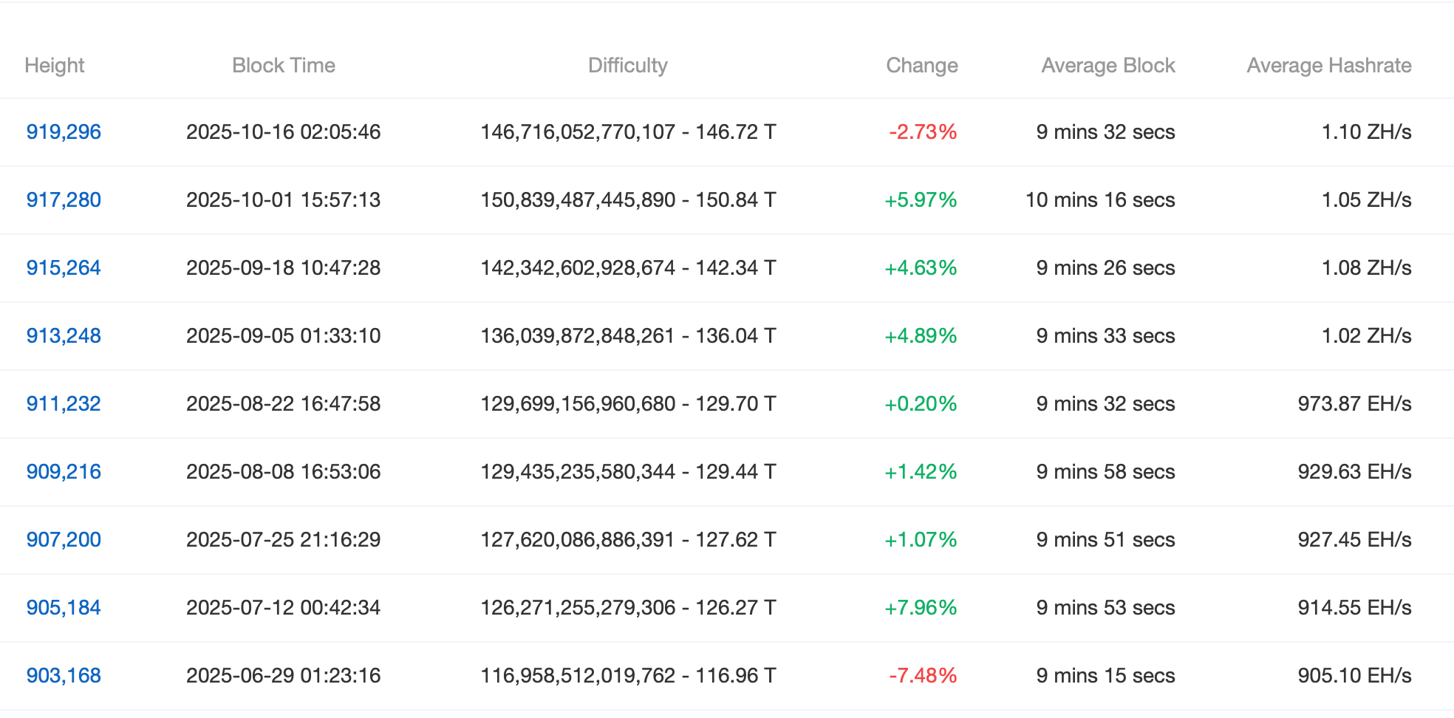Click the Average Hashrate column header

(1328, 65)
